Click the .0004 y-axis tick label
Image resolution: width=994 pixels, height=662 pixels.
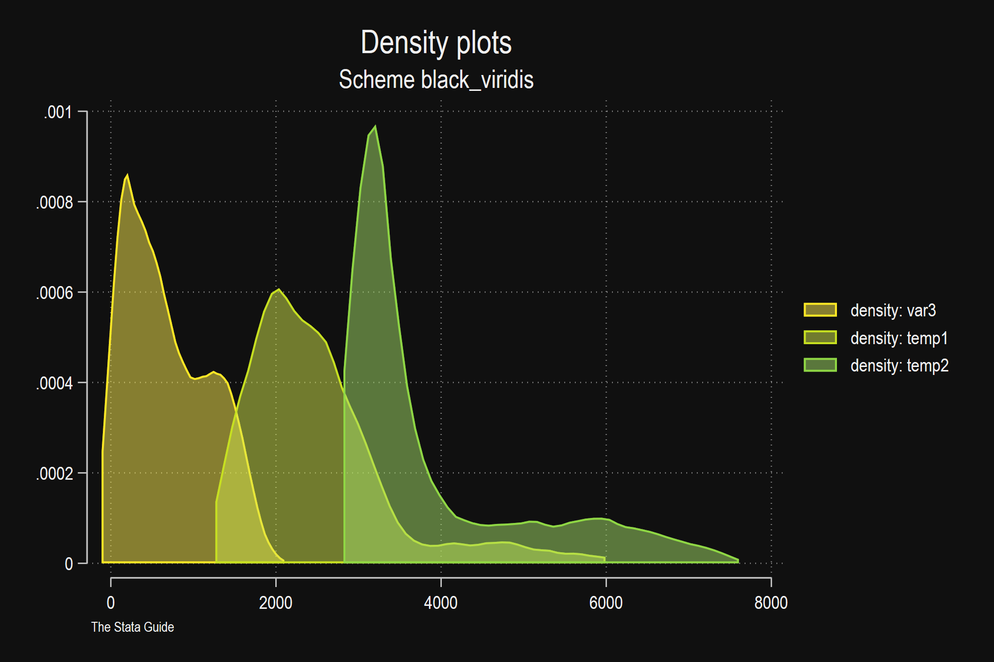[55, 383]
